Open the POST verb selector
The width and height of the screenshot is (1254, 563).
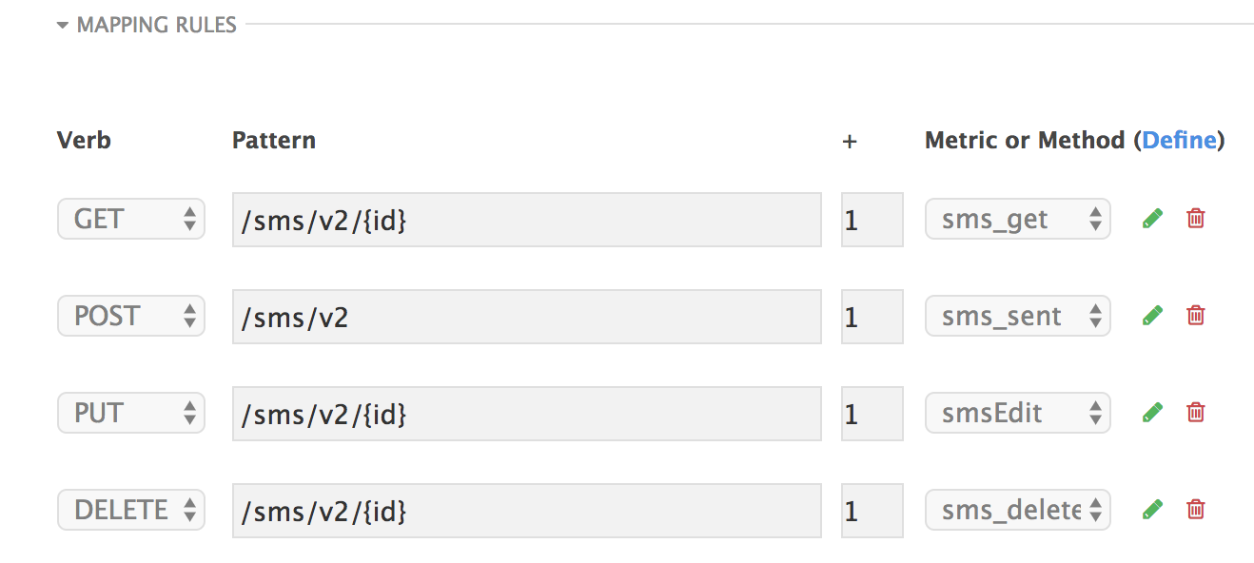click(x=131, y=317)
